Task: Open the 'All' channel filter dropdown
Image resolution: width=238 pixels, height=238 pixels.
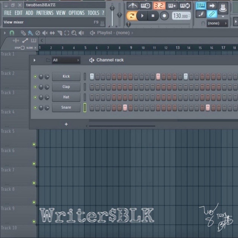Action: [66, 60]
